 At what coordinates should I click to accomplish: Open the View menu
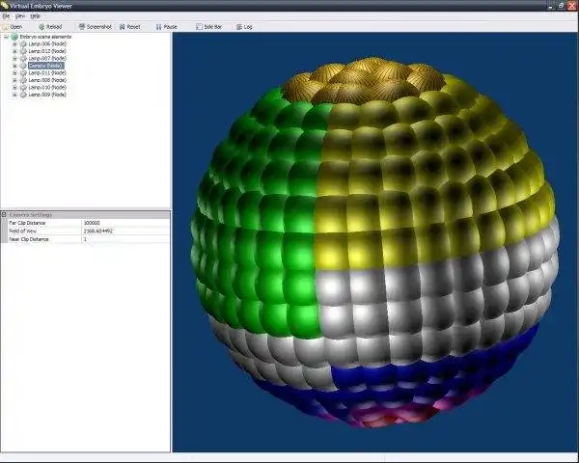(x=20, y=16)
